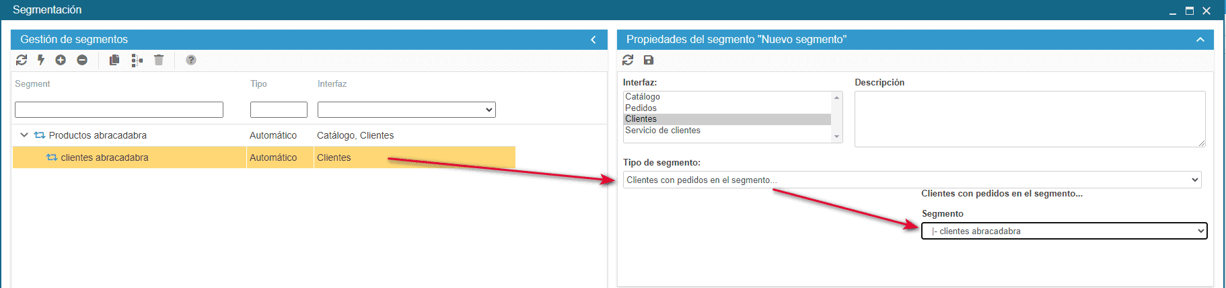Click the Segment name filter field

coord(119,110)
